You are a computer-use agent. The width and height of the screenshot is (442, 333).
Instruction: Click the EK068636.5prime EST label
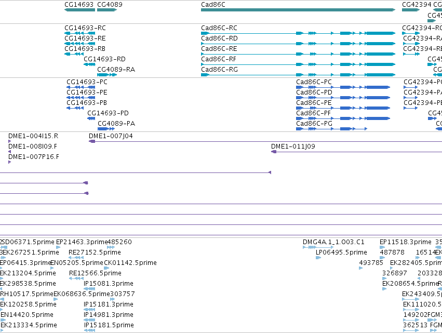pyautogui.click(x=82, y=294)
